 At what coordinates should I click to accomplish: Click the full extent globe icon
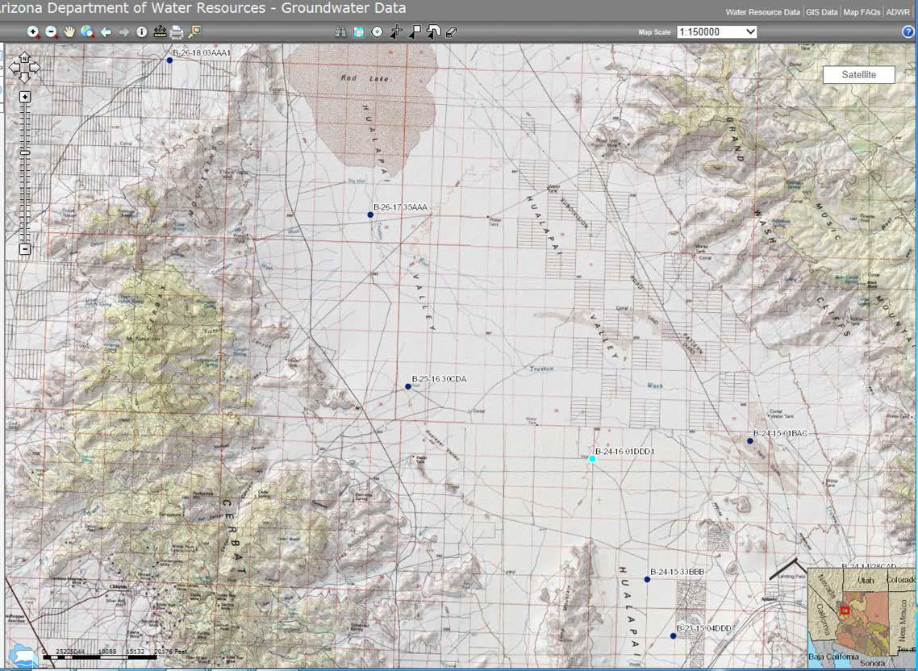tap(87, 32)
